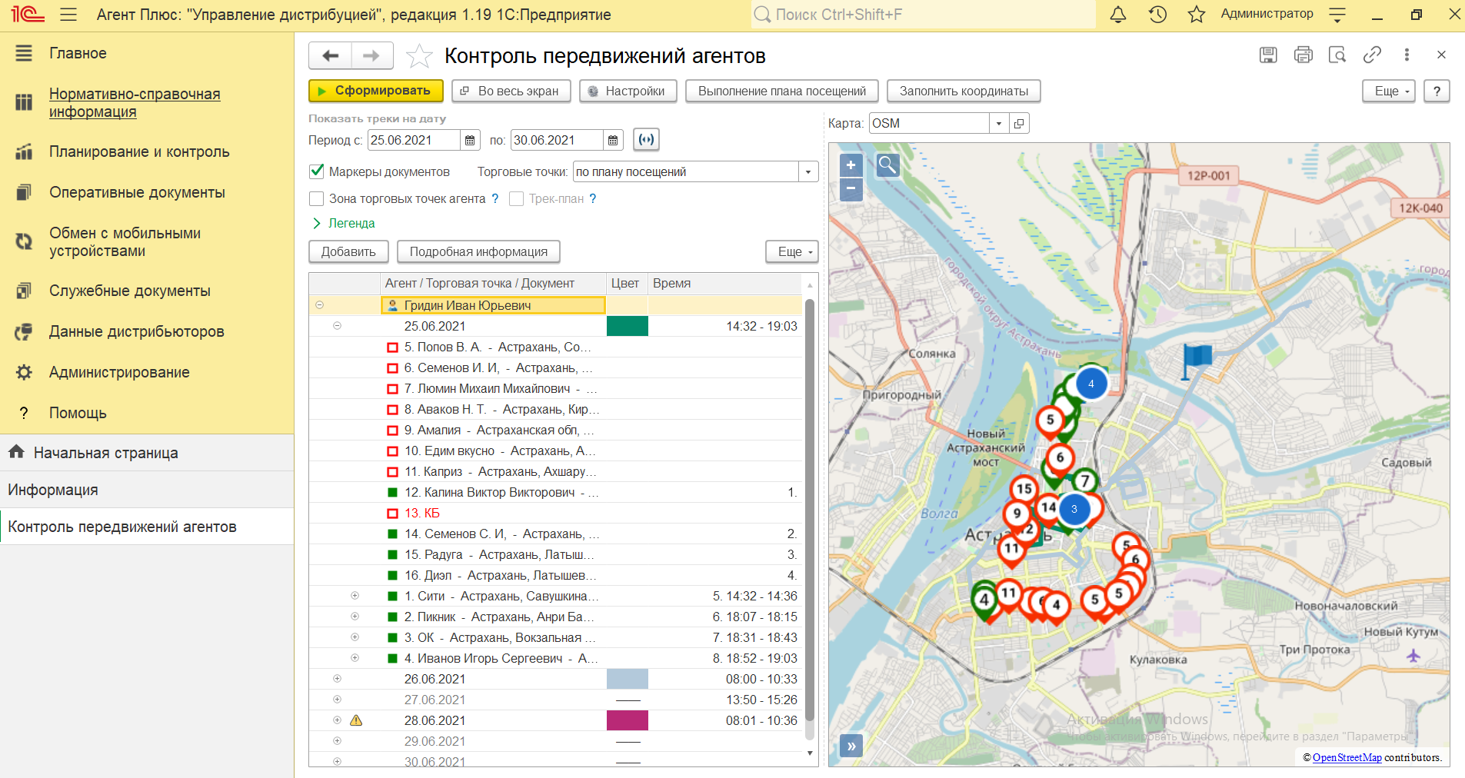Expand 26.06.2021 date group
Image resolution: width=1465 pixels, height=778 pixels.
coord(337,679)
